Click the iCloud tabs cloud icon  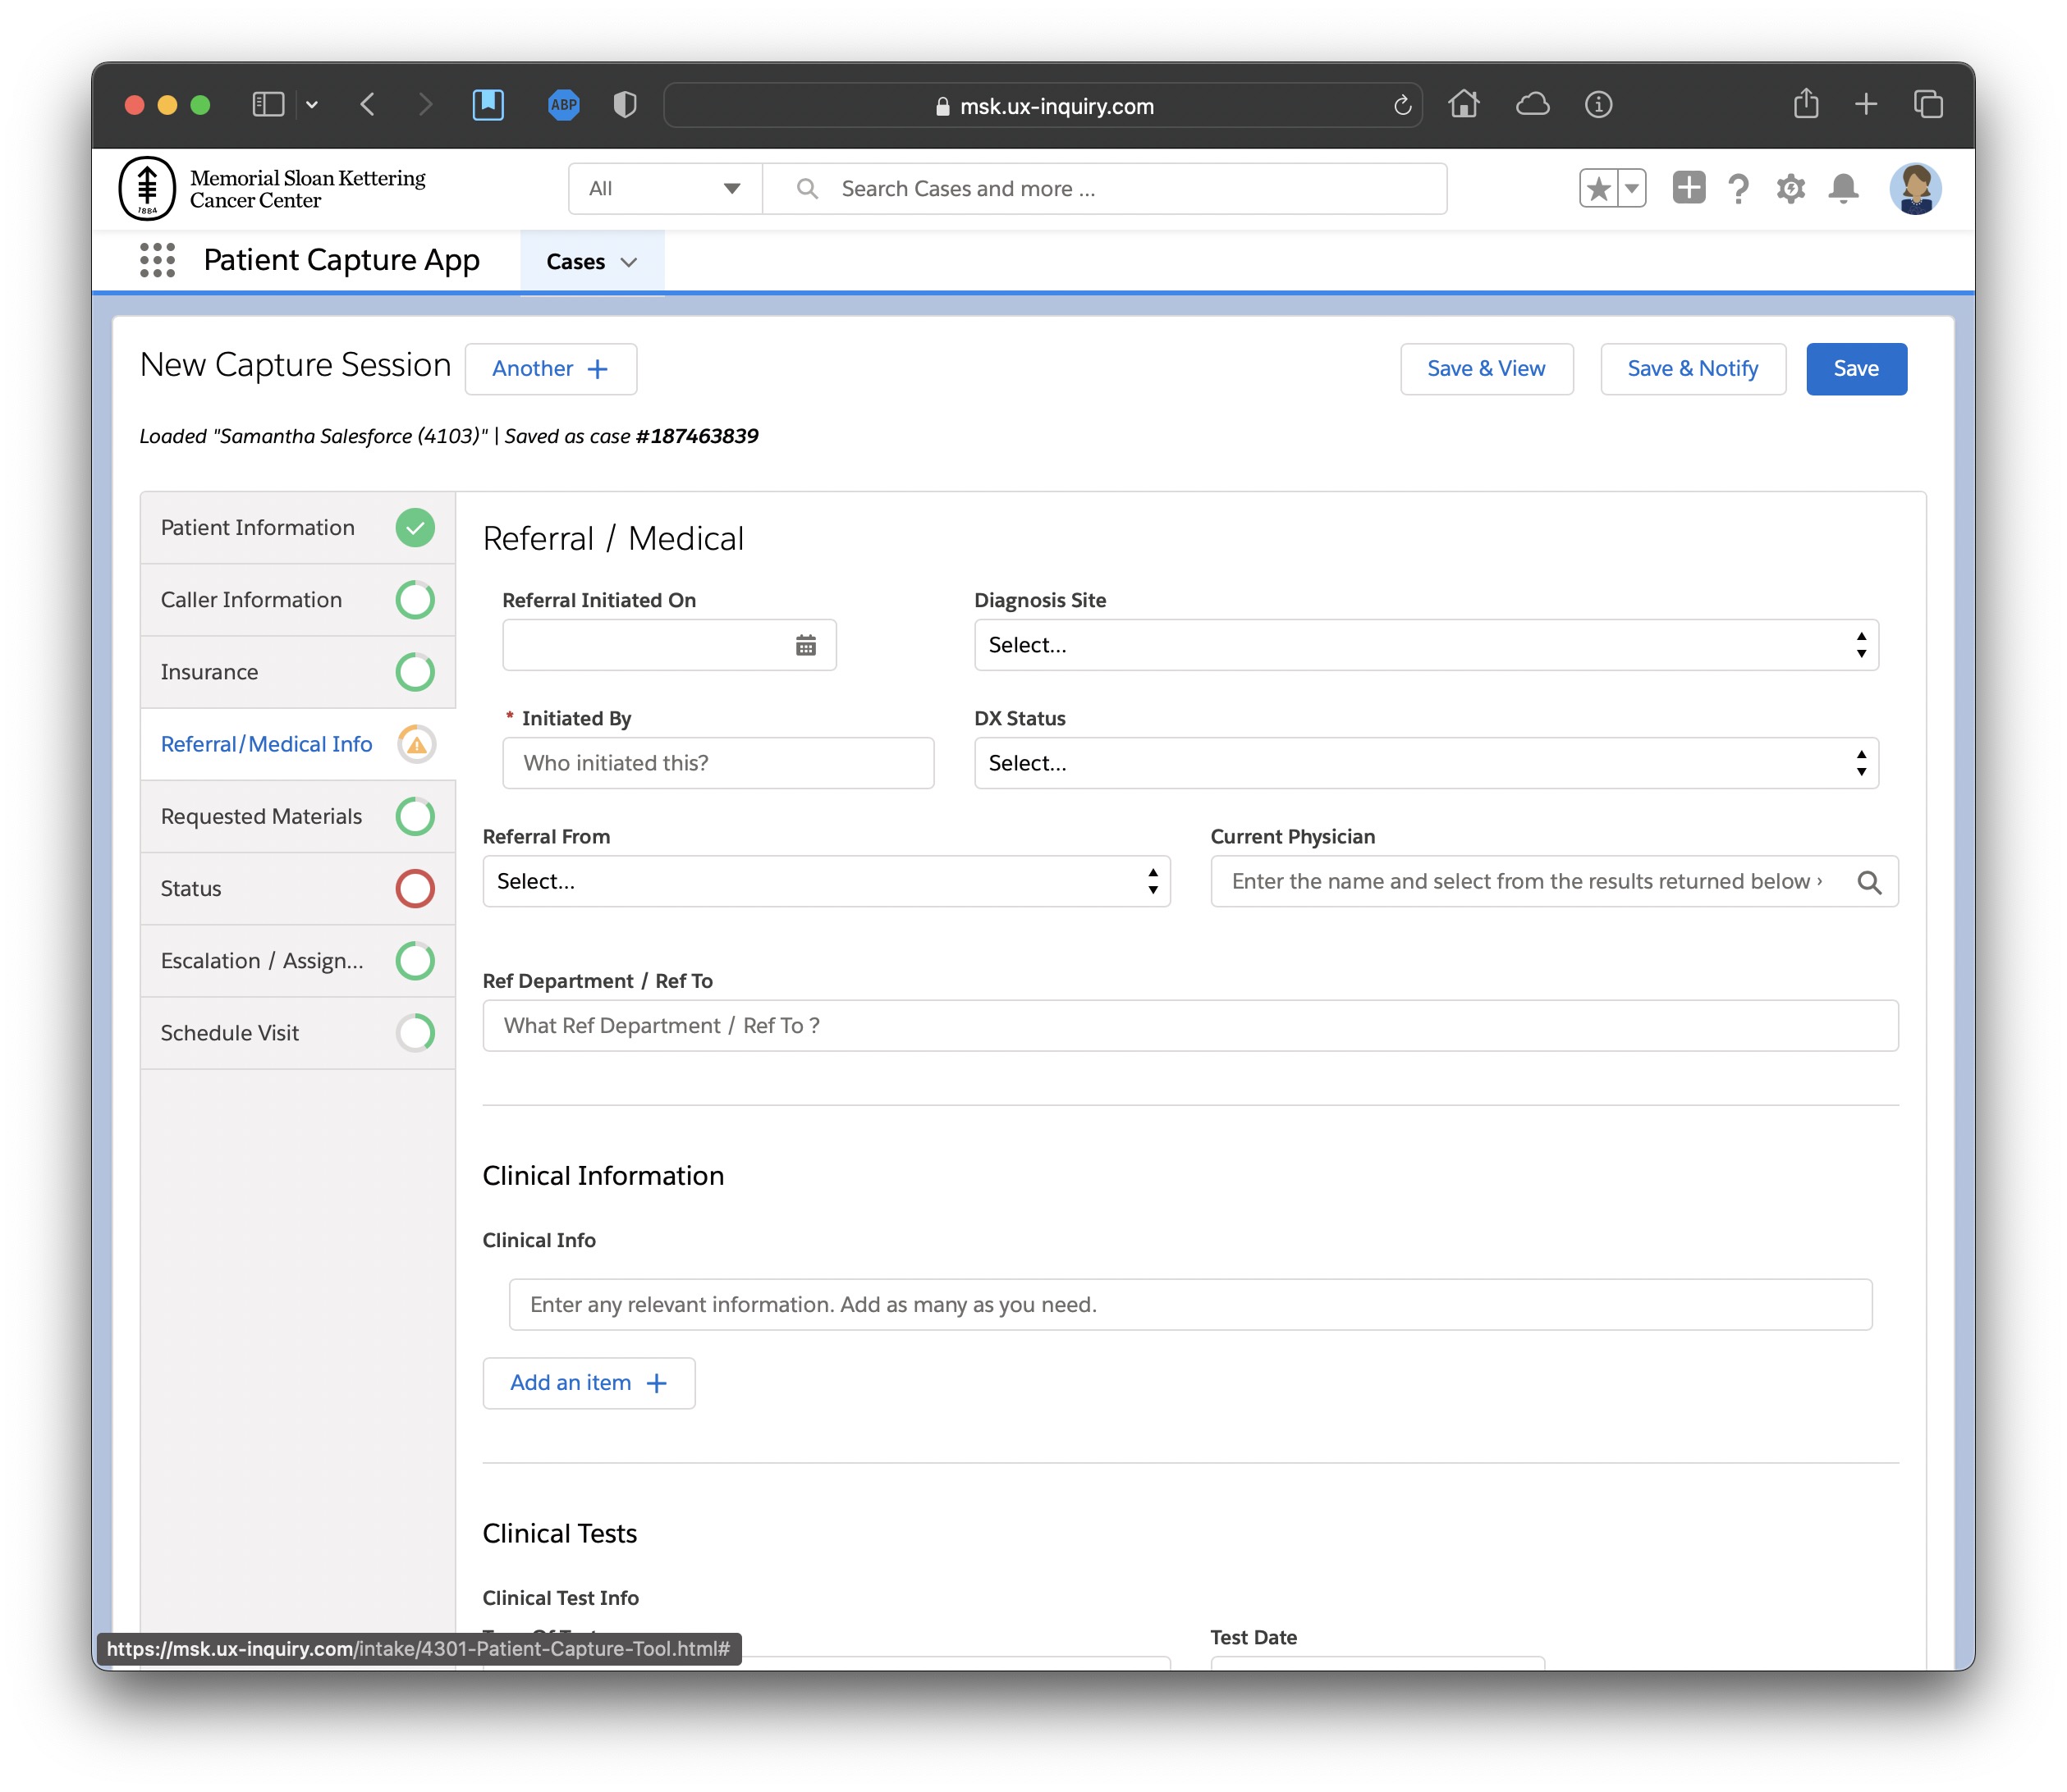pyautogui.click(x=1533, y=104)
